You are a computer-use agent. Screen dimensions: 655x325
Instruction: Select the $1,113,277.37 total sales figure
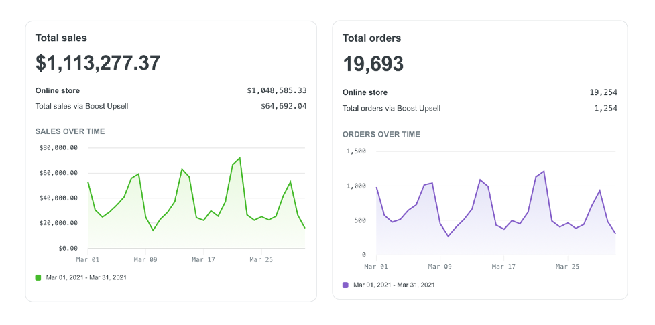point(98,63)
